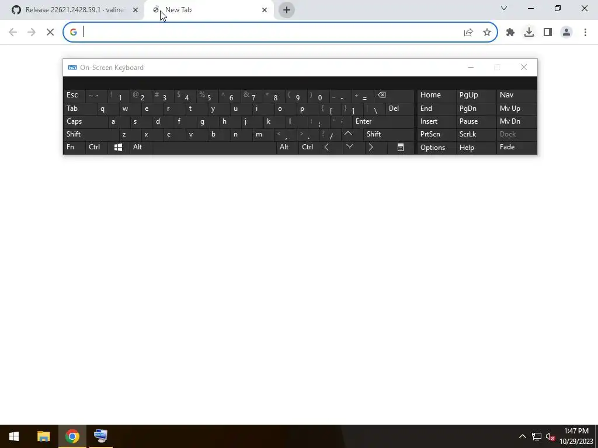
Task: Tap the letter m key
Action: pyautogui.click(x=264, y=134)
